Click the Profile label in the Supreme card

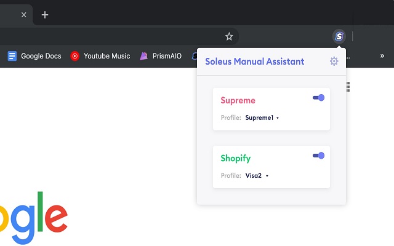pos(230,117)
